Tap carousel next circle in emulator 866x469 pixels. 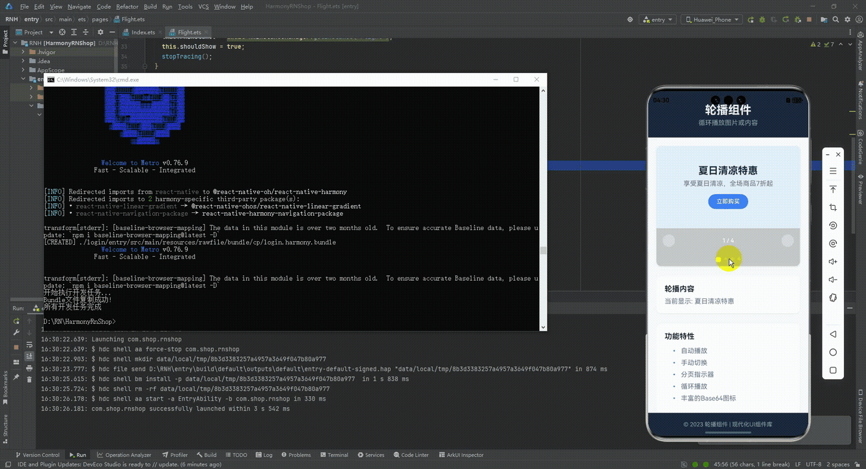coord(787,241)
